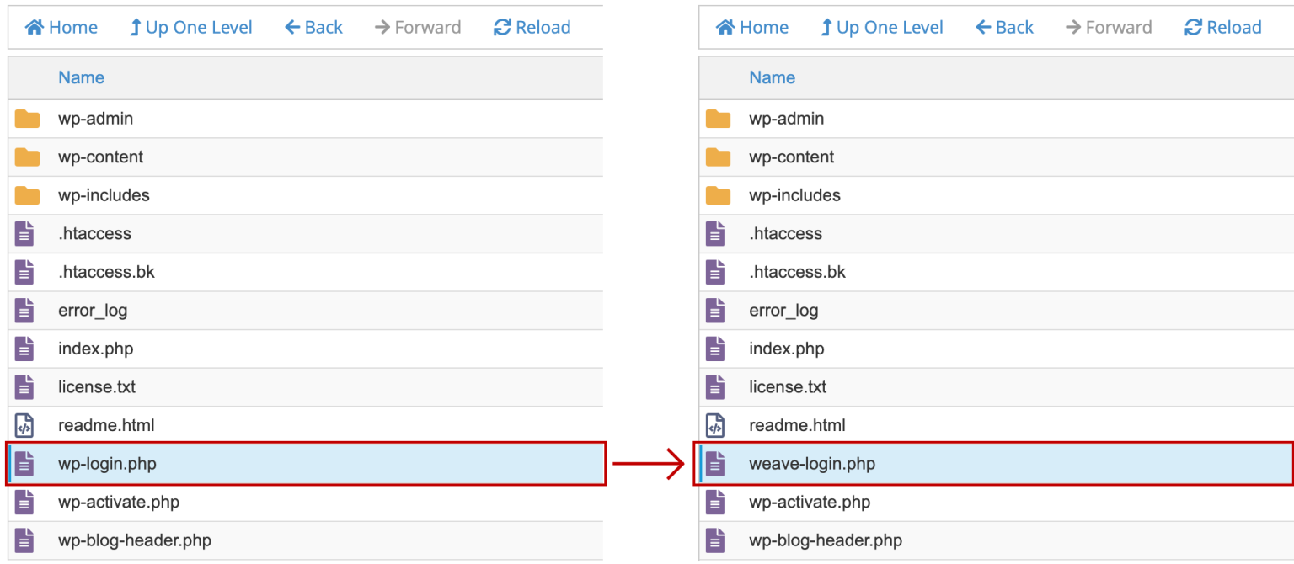Click Reload in the left pane toolbar

tap(532, 26)
